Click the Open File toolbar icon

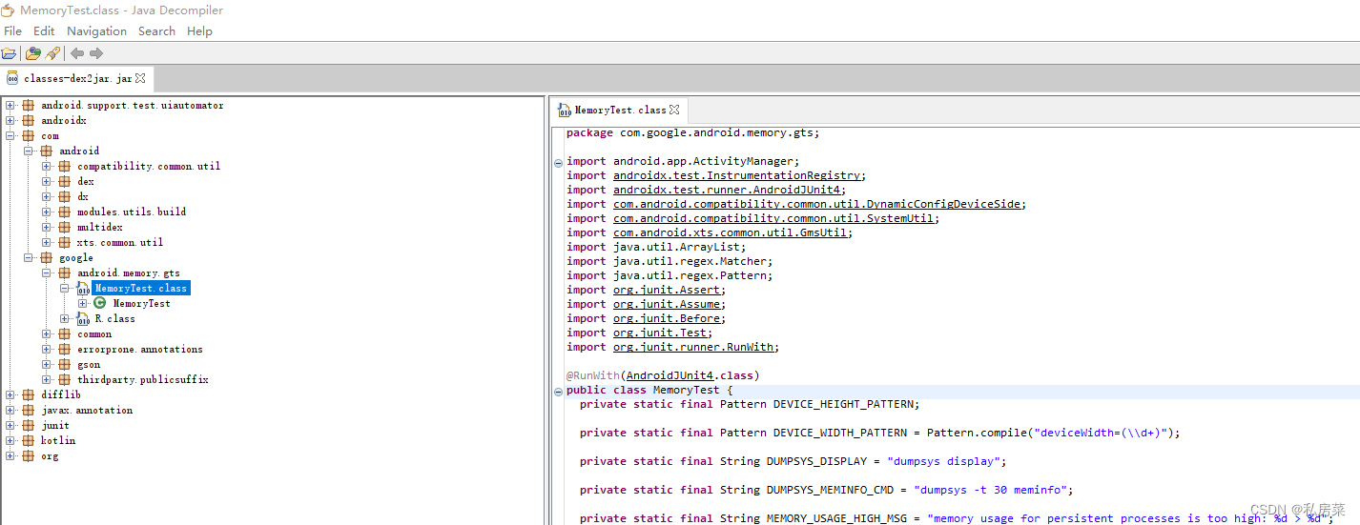pyautogui.click(x=9, y=53)
